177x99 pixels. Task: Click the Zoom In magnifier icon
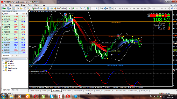[81, 8]
